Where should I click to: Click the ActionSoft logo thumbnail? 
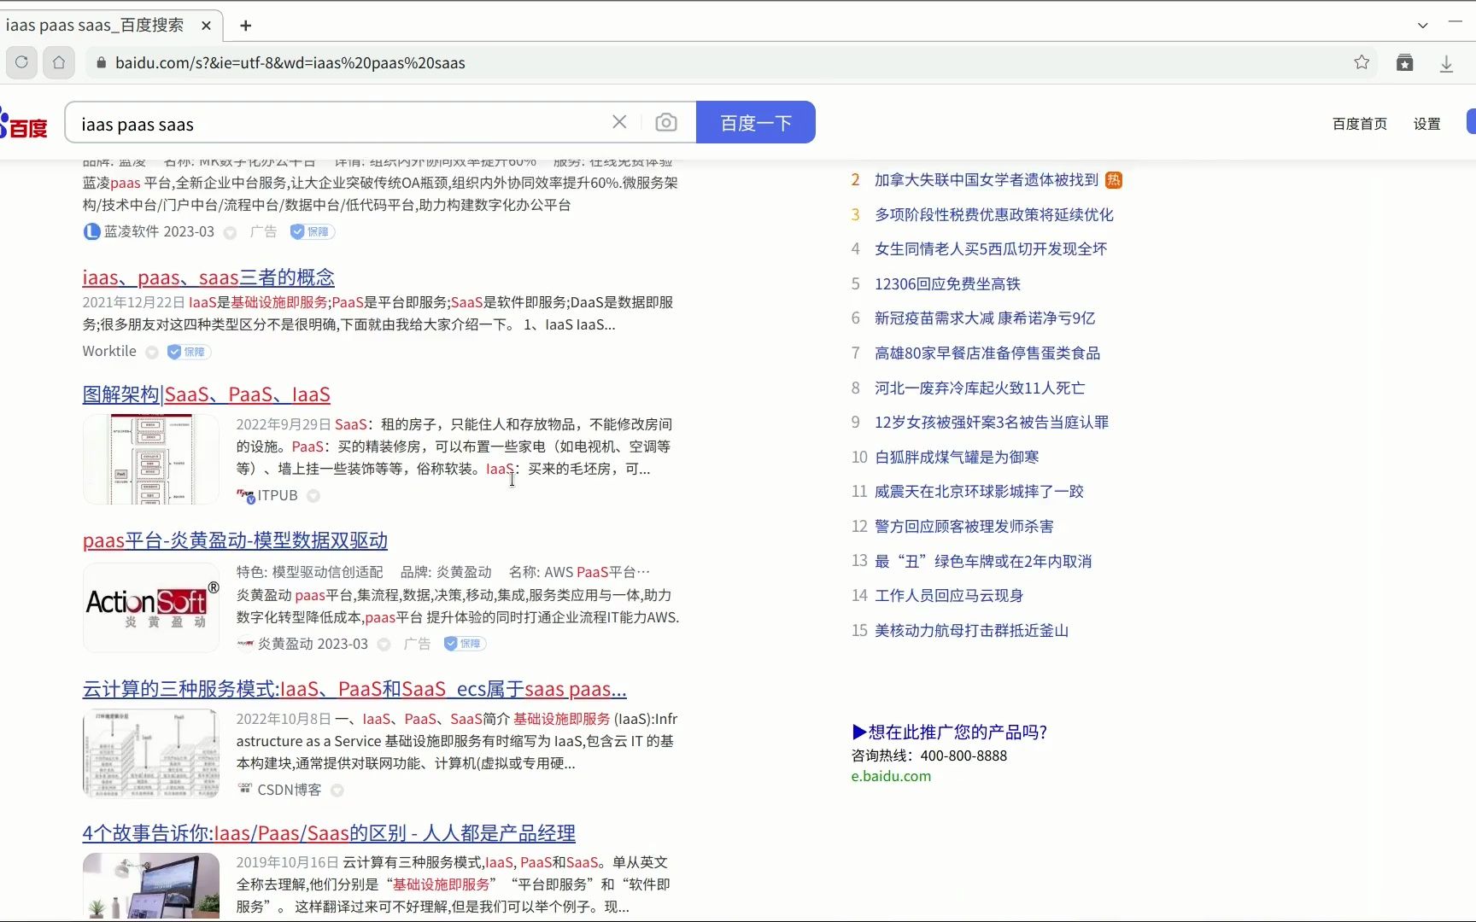(151, 608)
